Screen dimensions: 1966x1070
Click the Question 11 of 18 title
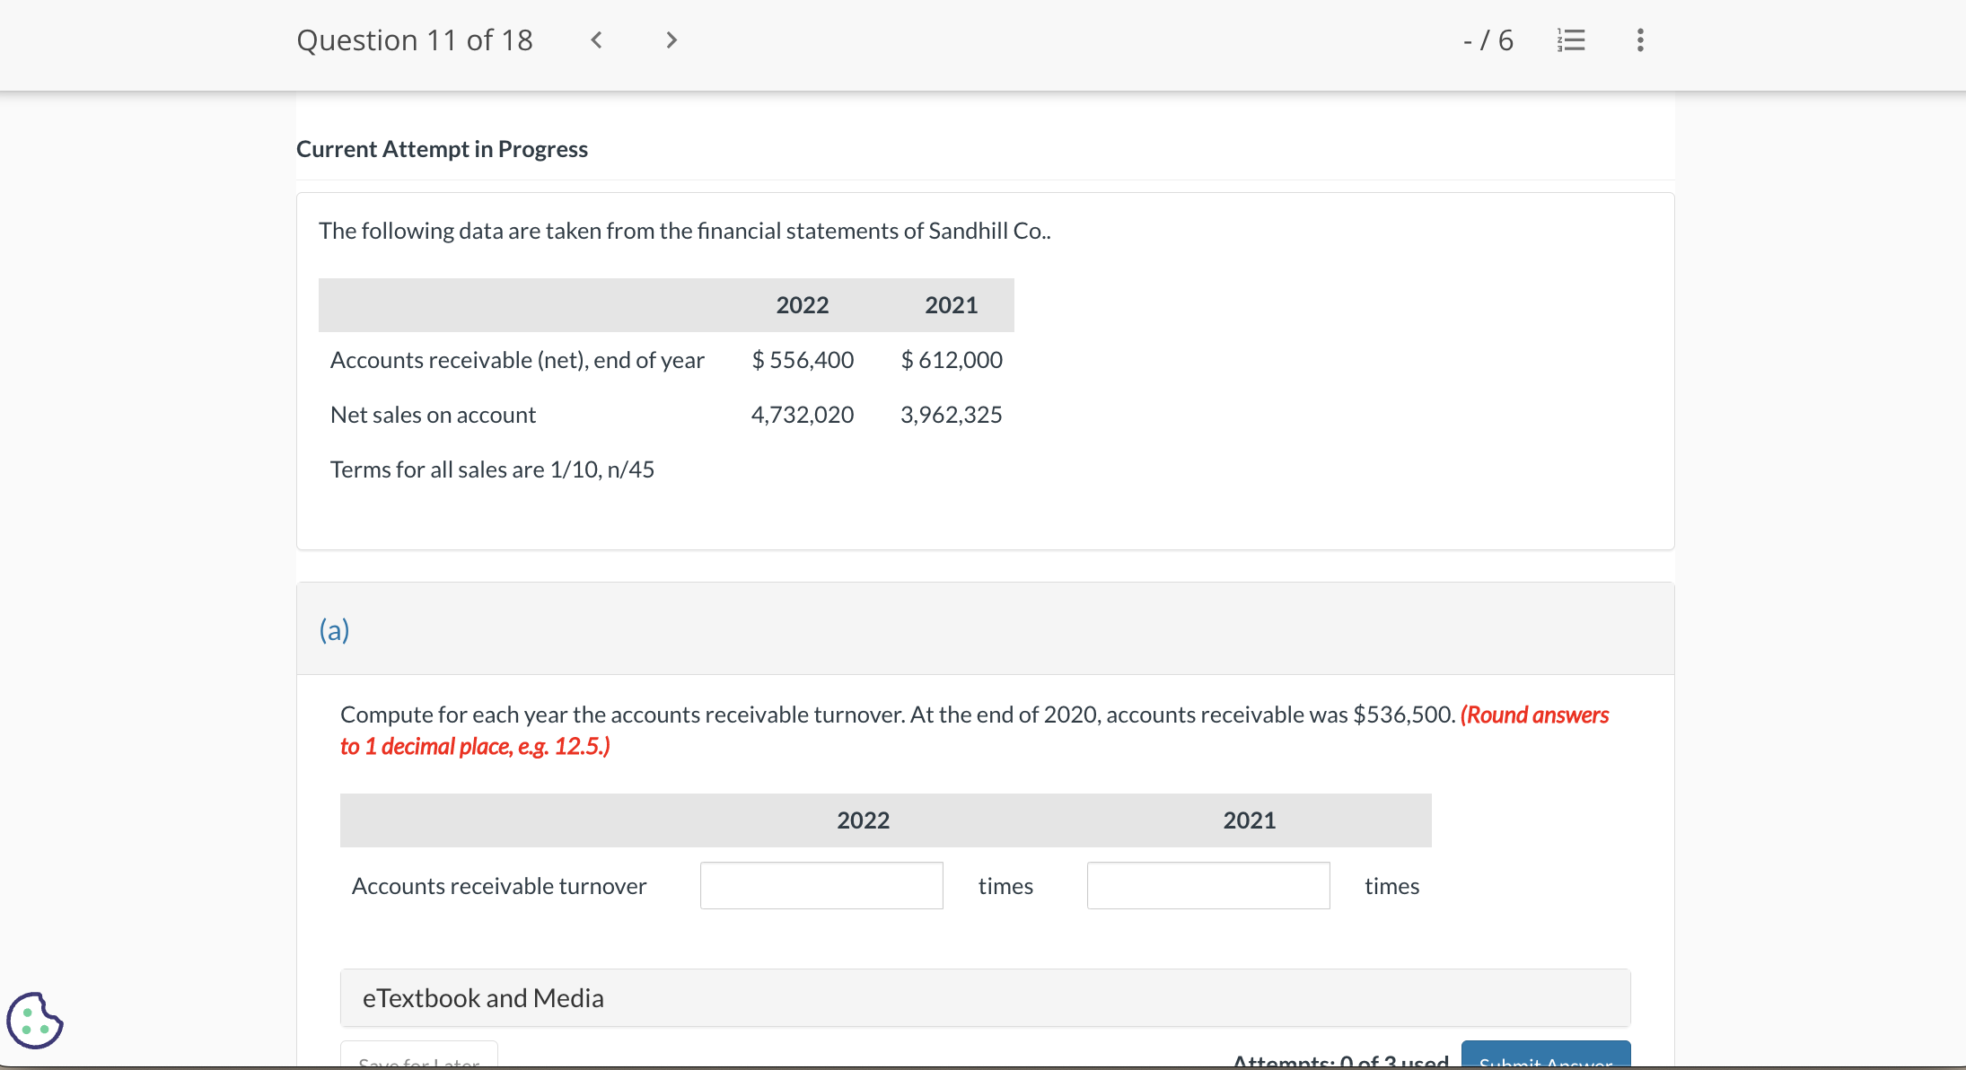[415, 40]
